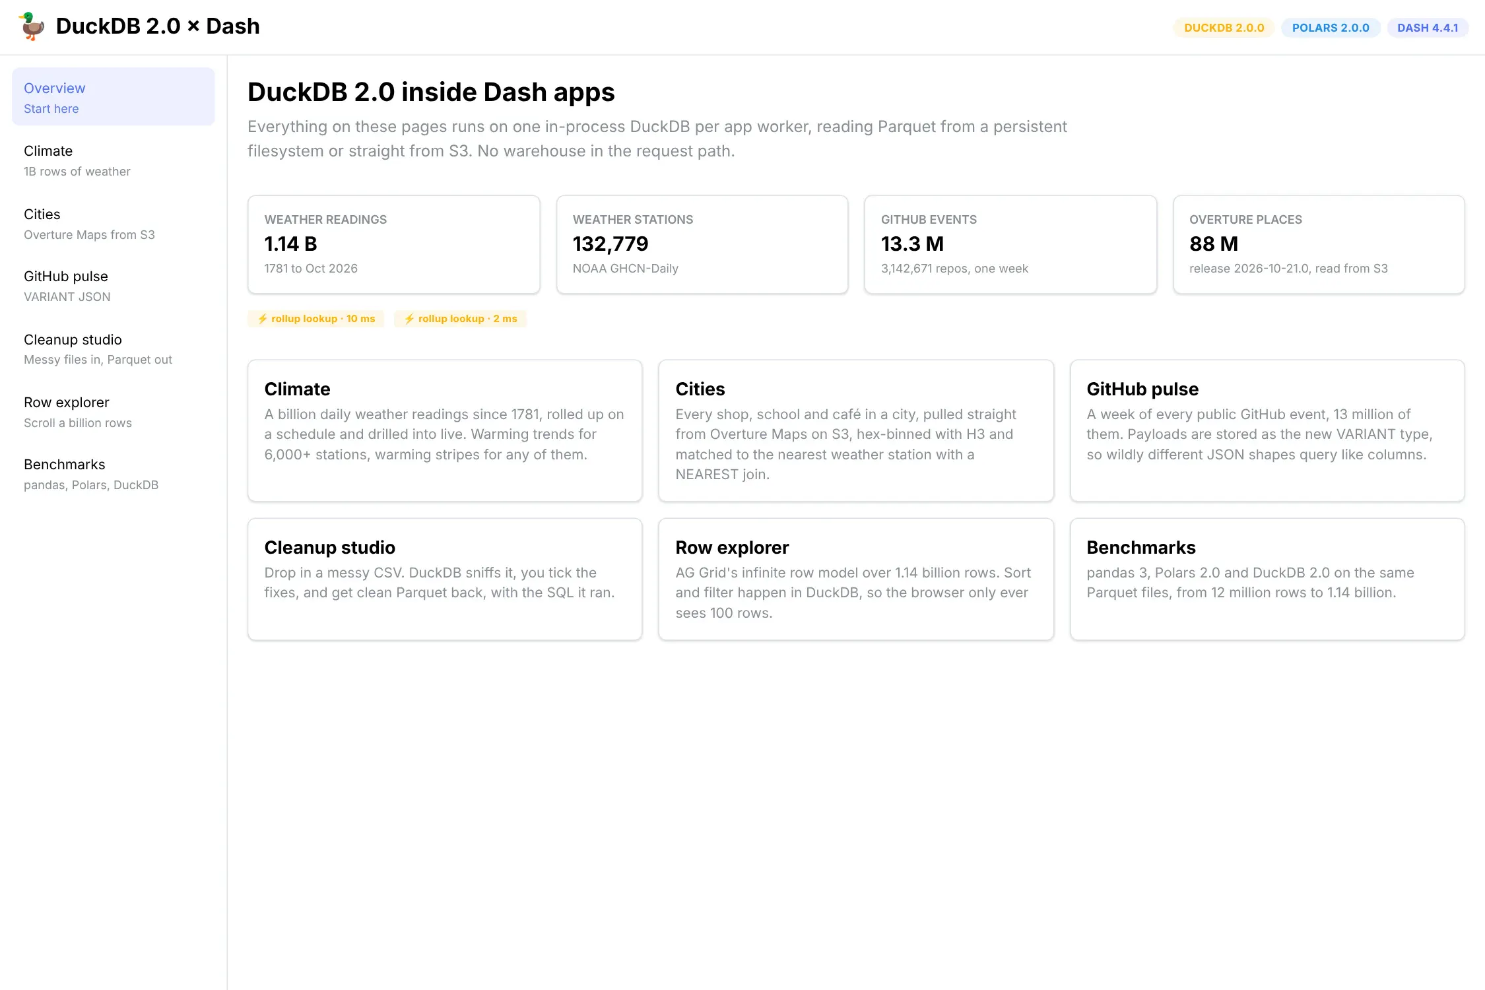Click the GitHub Events 13.3 M stat card
Screen dimensions: 1485x990
pos(1010,244)
